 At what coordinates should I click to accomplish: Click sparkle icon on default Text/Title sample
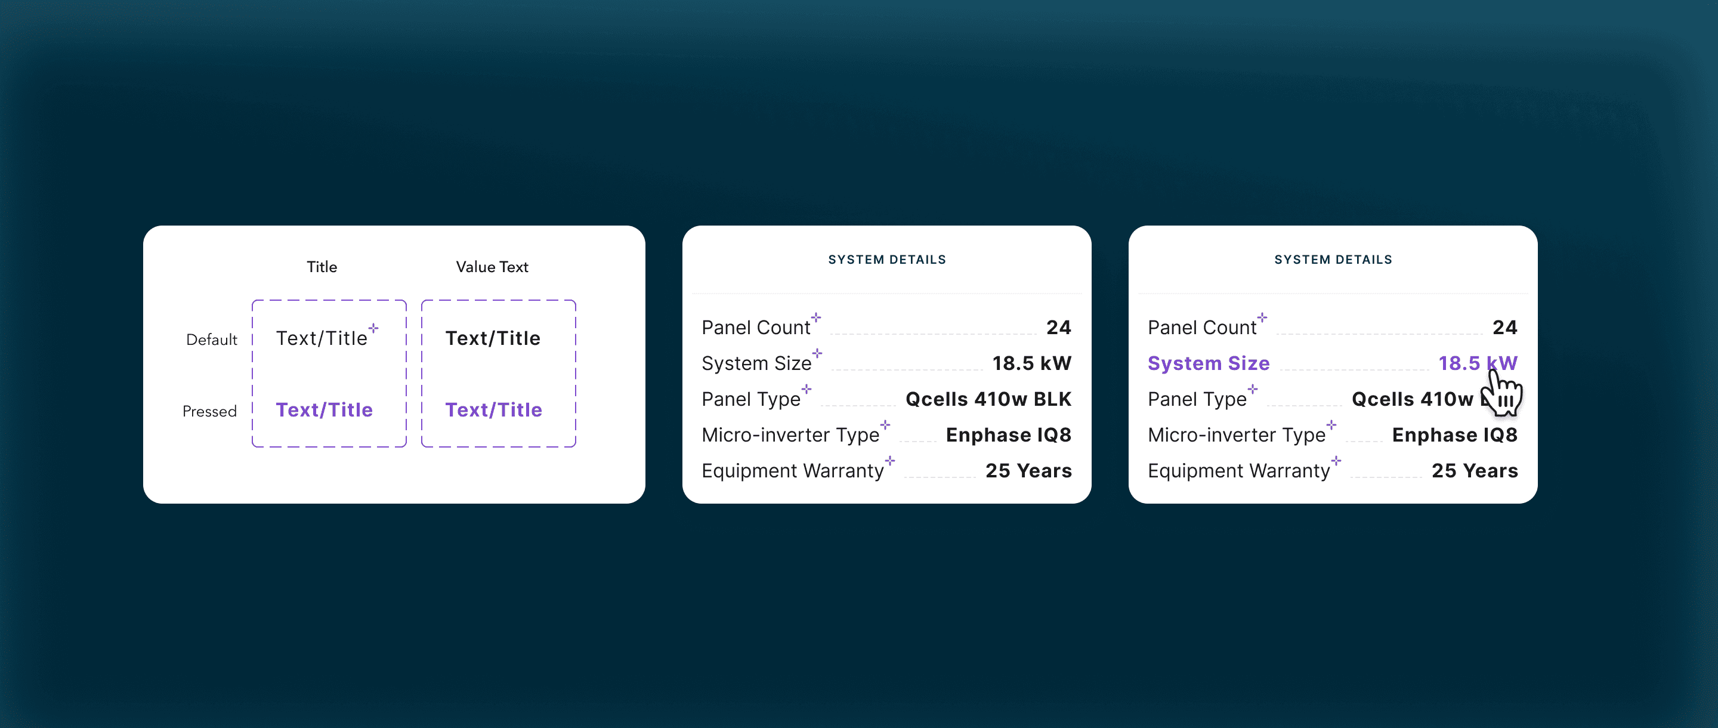point(373,328)
